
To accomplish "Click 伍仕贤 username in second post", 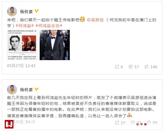I will pyautogui.click(x=27, y=90).
